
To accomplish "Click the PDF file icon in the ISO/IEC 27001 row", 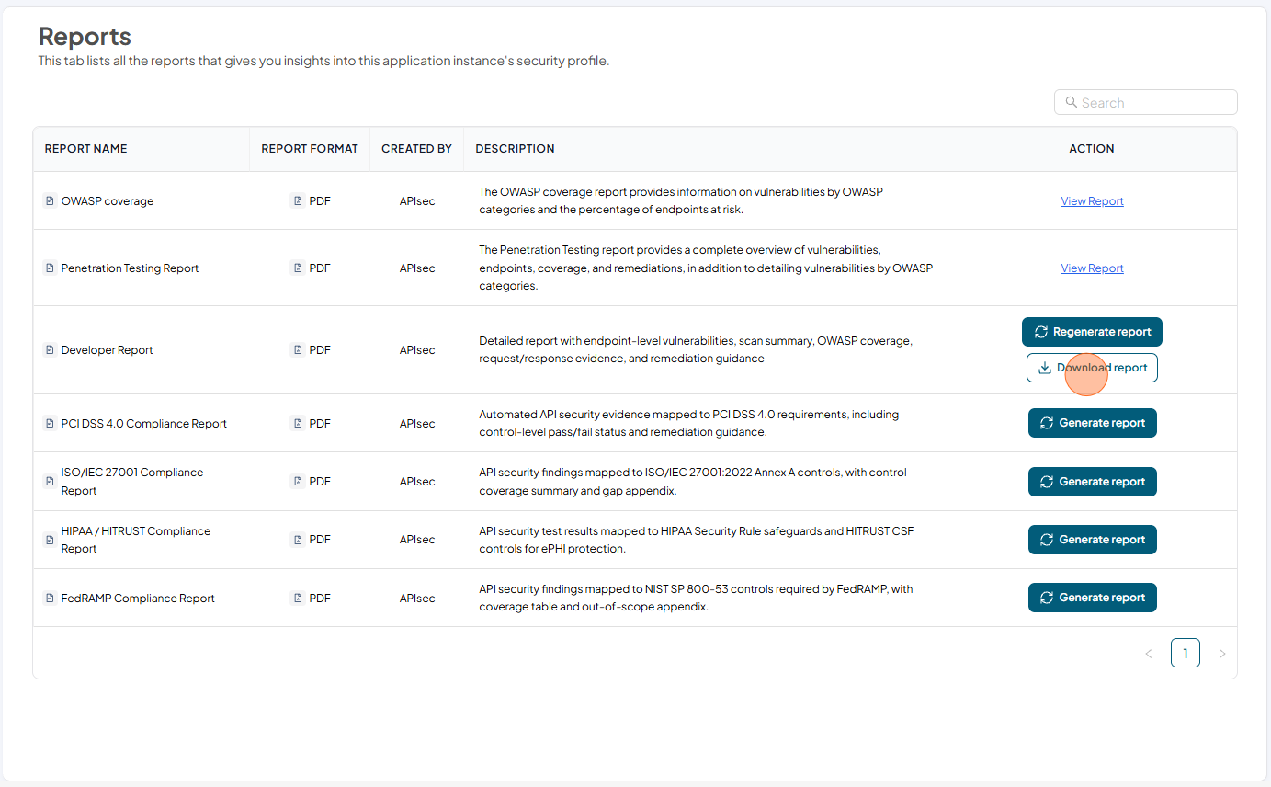I will (297, 481).
